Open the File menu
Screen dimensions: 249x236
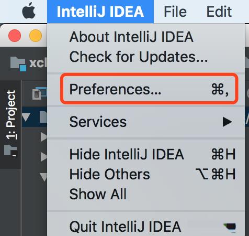(x=175, y=12)
